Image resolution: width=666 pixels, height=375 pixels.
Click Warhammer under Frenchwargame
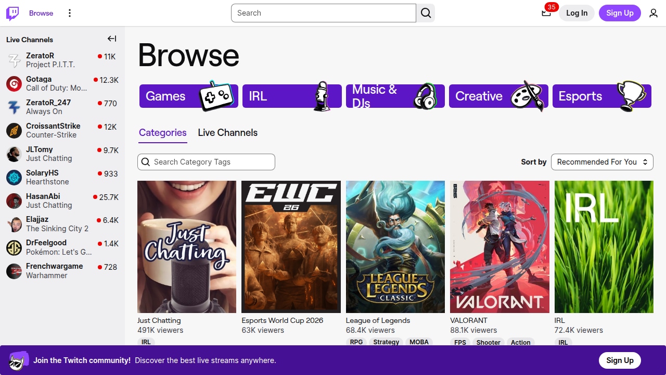pyautogui.click(x=47, y=276)
